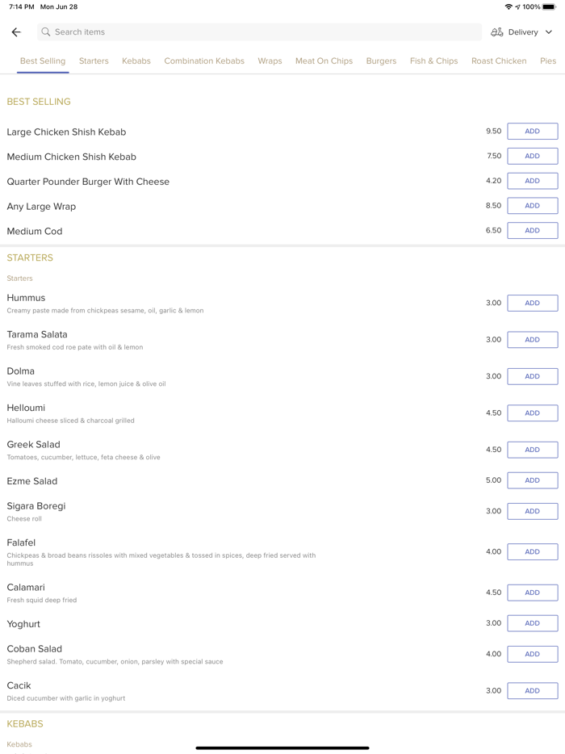The height and width of the screenshot is (754, 565).
Task: Add Greek Salad to the order
Action: point(532,450)
